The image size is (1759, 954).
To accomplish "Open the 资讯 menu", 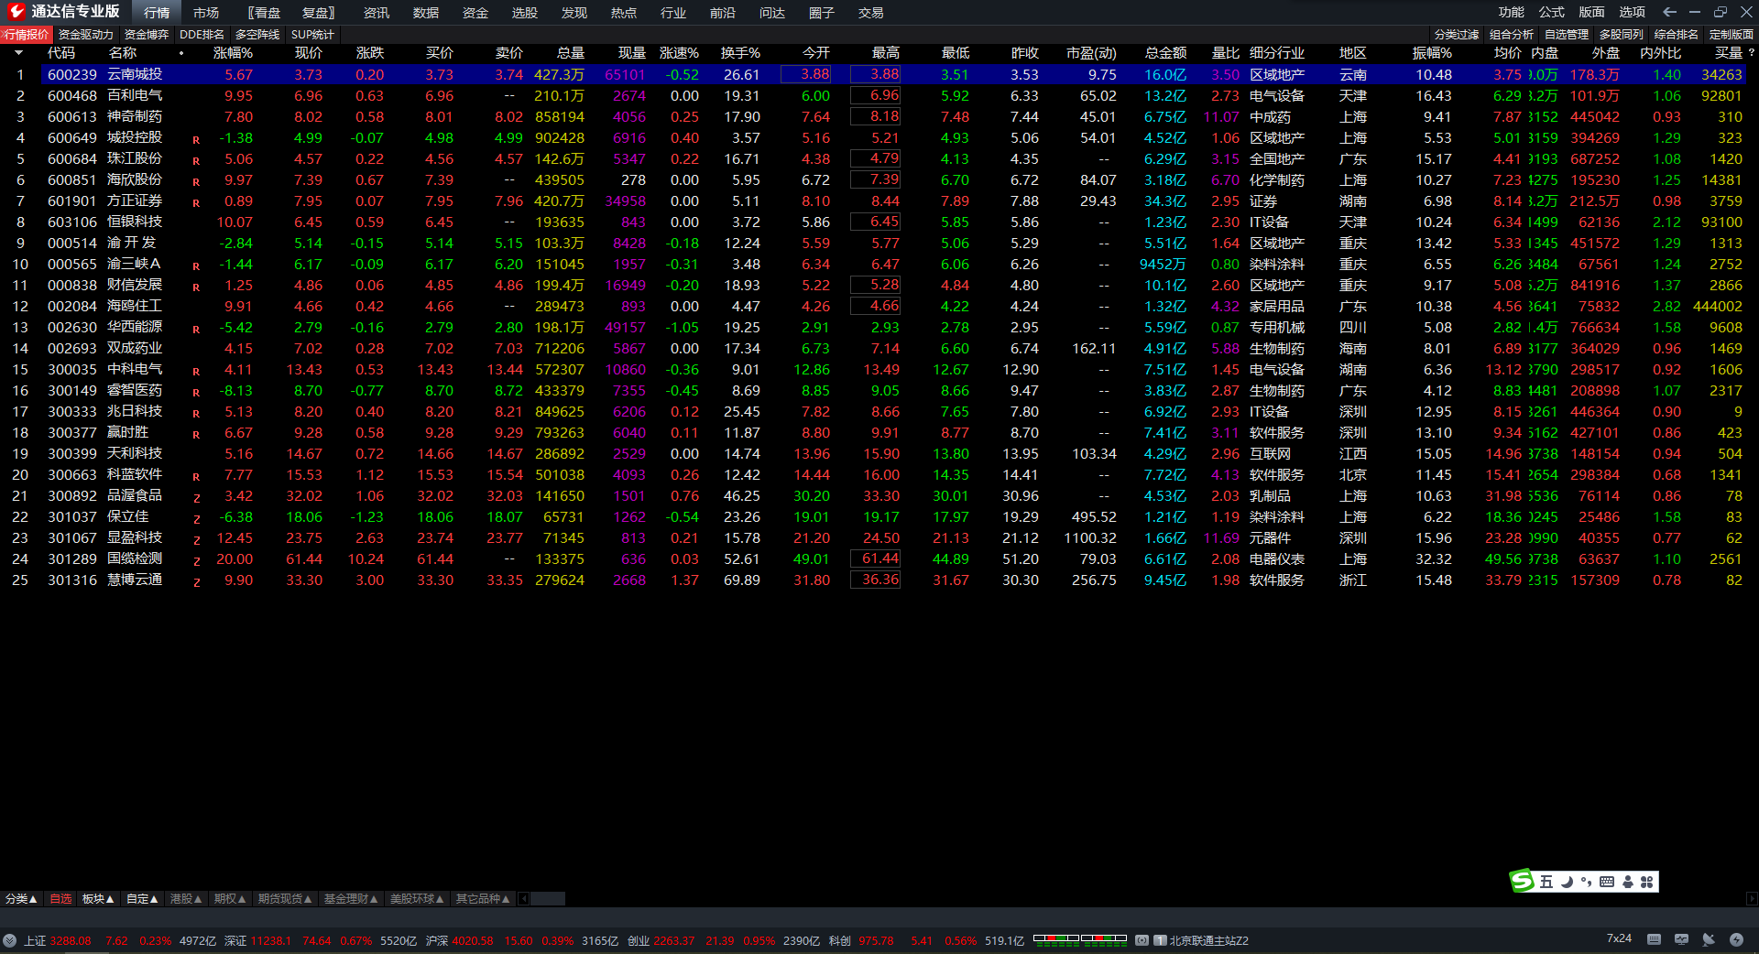I will click(377, 12).
